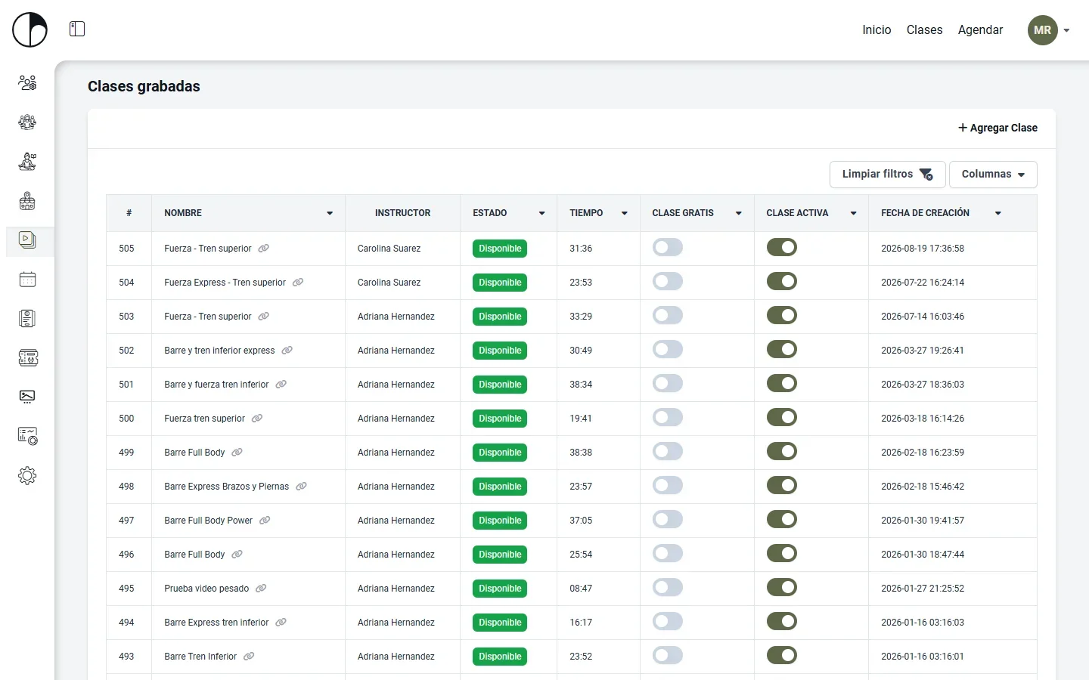Open the Tiempo column filter arrow

(x=625, y=213)
